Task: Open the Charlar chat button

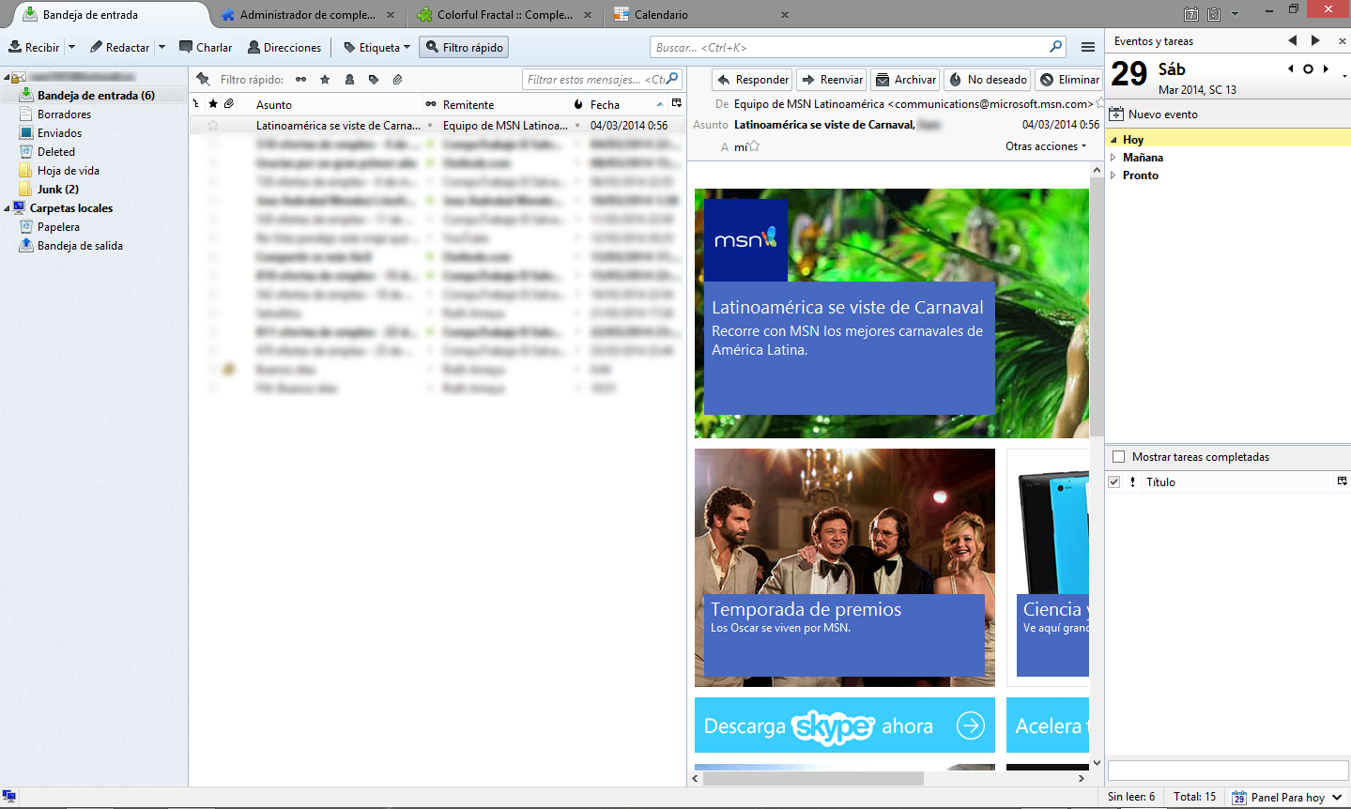Action: (206, 47)
